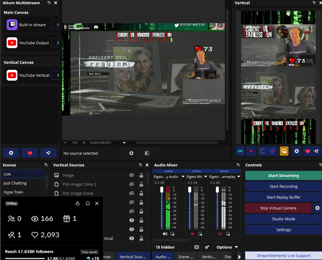Zoom in the preview with plus button
Image resolution: width=322 pixels, height=260 pixels.
tap(84, 143)
